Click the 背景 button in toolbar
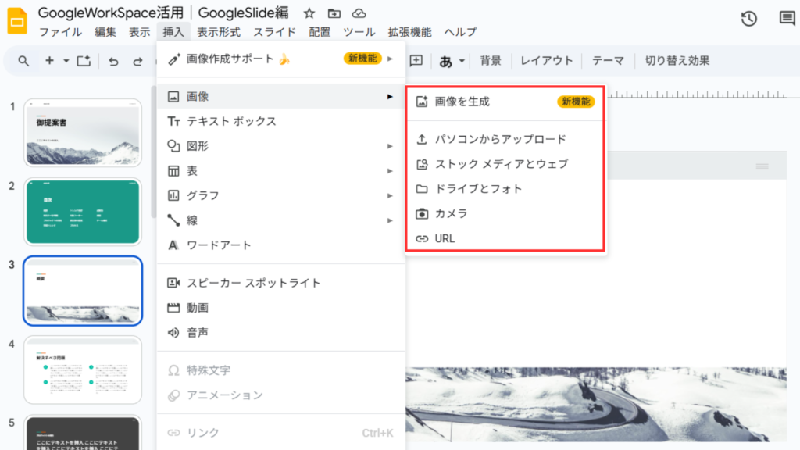Viewport: 800px width, 450px height. pos(491,61)
